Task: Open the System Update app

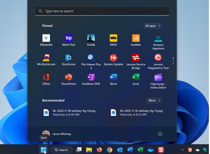Action: pos(113,60)
